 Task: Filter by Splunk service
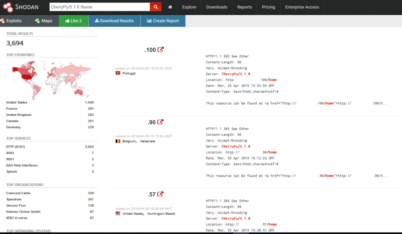pos(12,171)
